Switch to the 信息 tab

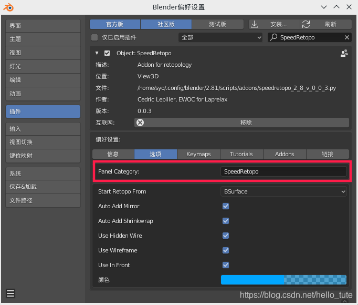(113, 154)
